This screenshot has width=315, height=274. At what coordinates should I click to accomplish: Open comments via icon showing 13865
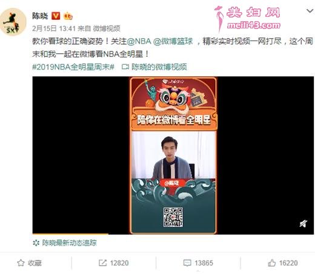pyautogui.click(x=187, y=263)
